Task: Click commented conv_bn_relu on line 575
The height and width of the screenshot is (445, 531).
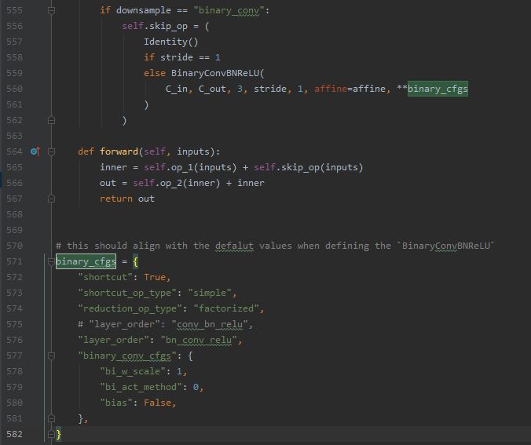Action: coord(210,324)
